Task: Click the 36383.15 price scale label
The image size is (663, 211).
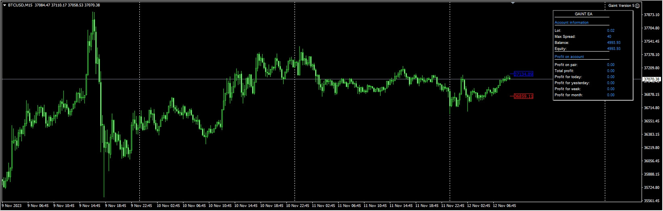Action: pyautogui.click(x=652, y=134)
